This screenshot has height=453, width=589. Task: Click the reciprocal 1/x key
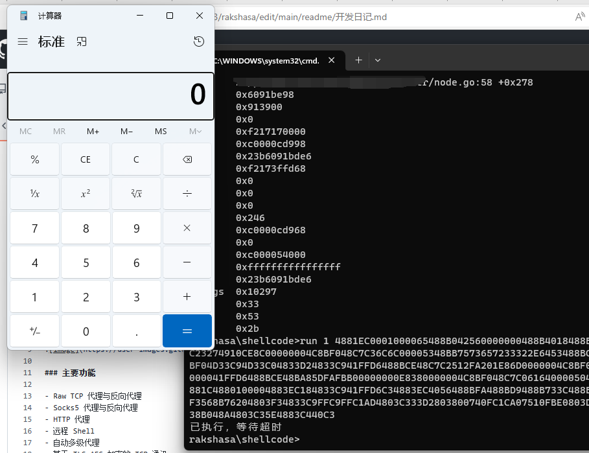(x=34, y=193)
